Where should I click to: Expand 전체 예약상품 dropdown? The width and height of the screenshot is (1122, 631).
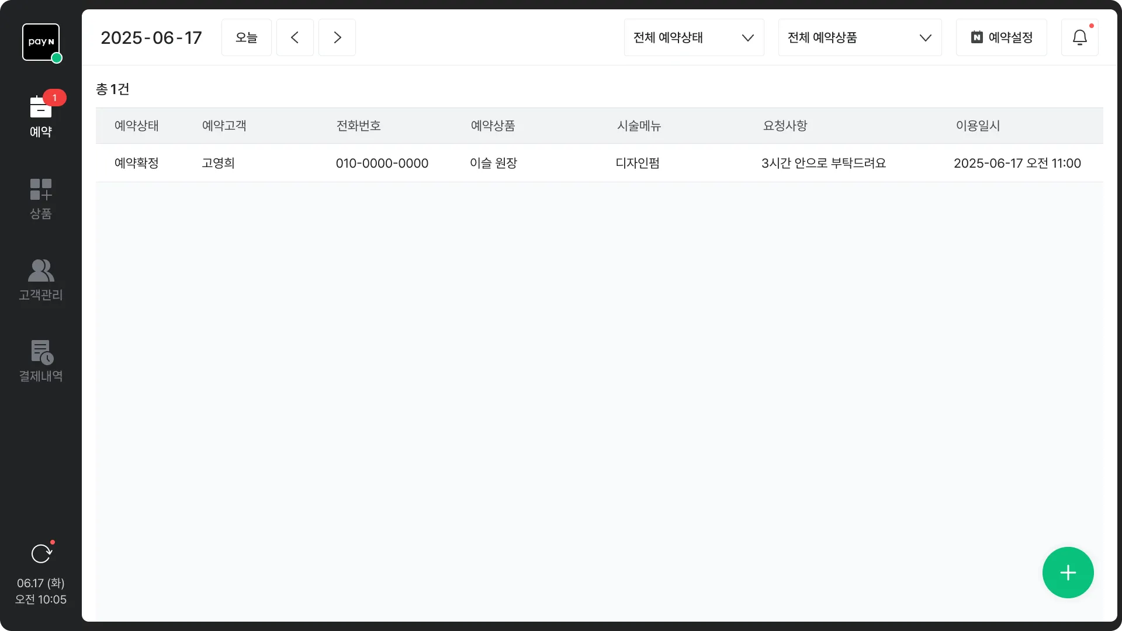860,37
